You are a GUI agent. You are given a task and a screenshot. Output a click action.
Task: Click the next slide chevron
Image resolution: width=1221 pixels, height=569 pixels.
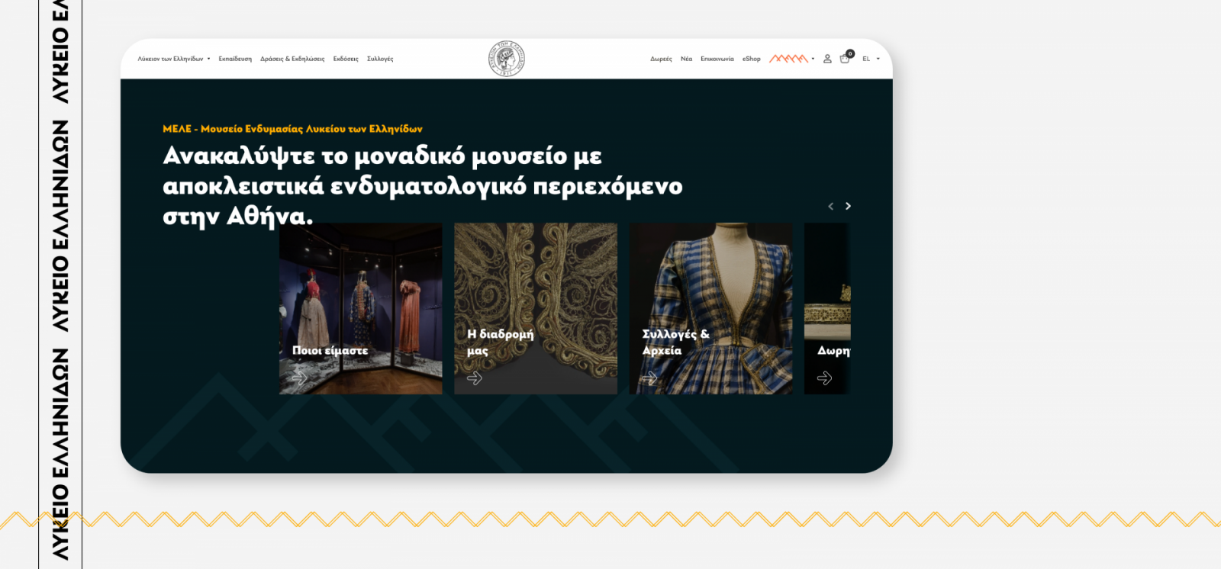coord(848,206)
